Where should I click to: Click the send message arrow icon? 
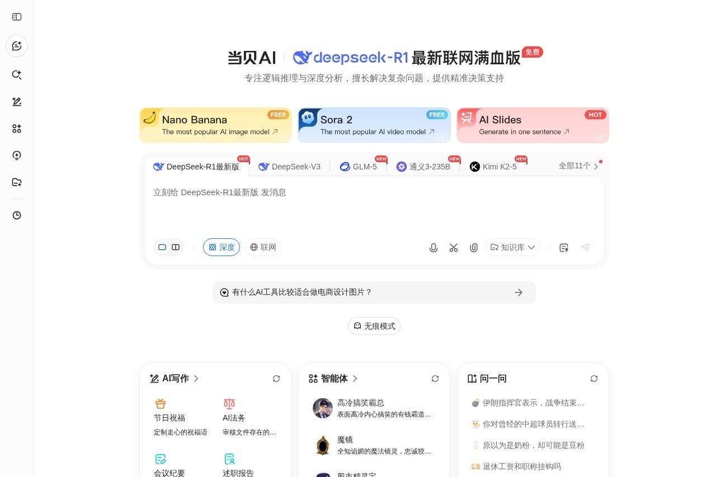pyautogui.click(x=586, y=248)
